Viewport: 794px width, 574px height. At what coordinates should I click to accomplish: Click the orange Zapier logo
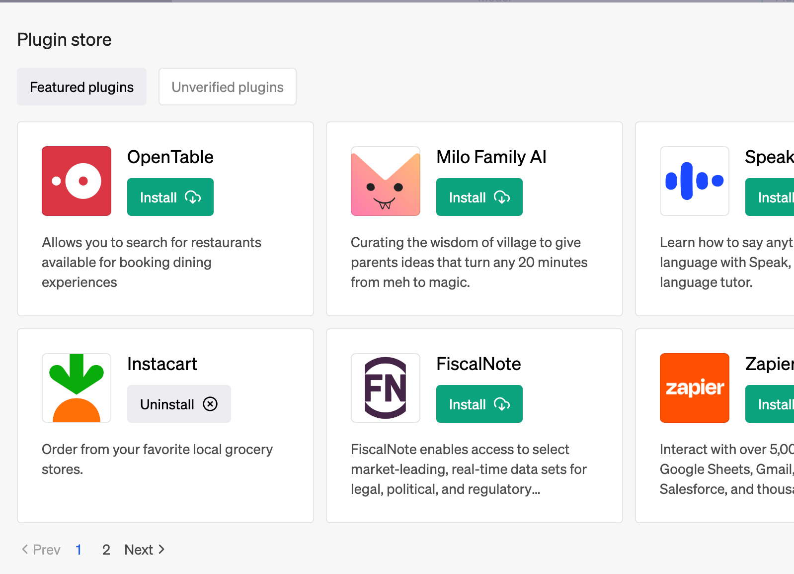pos(694,388)
